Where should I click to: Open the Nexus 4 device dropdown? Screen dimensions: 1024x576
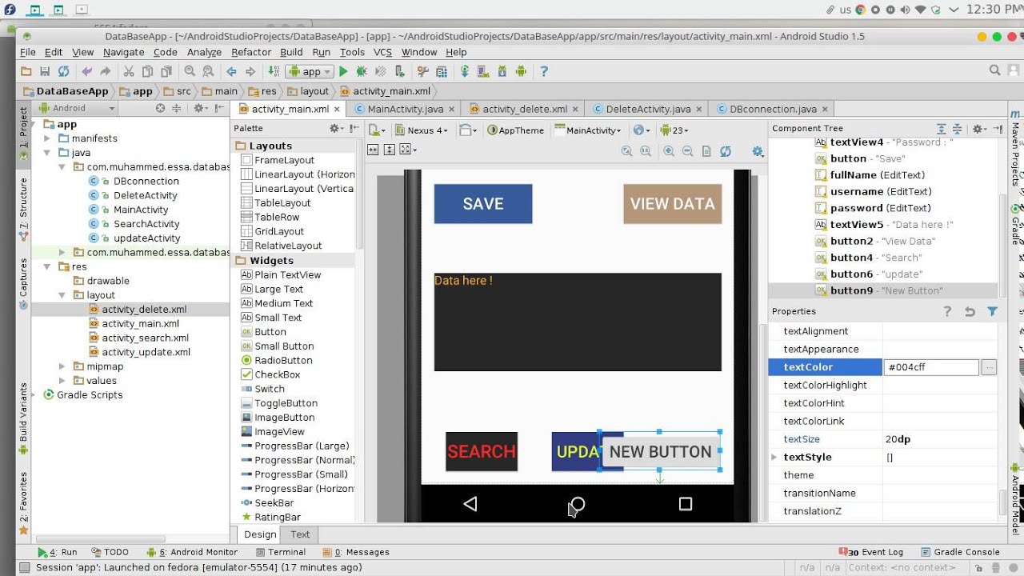[422, 130]
